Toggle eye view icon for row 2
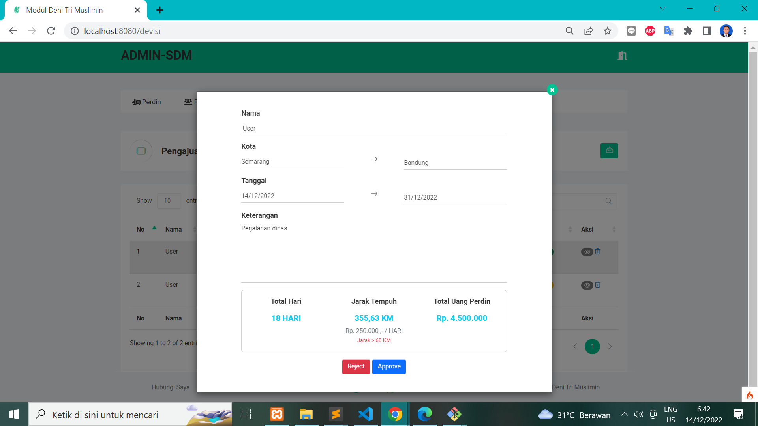This screenshot has height=426, width=758. click(x=587, y=285)
